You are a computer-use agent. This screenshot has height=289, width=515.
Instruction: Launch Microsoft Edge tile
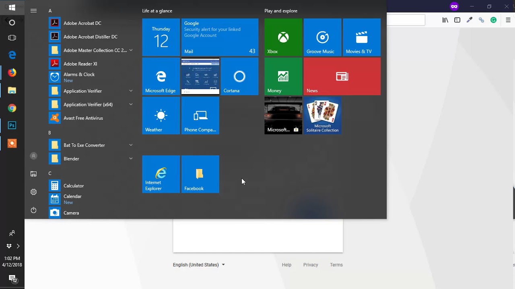[161, 76]
